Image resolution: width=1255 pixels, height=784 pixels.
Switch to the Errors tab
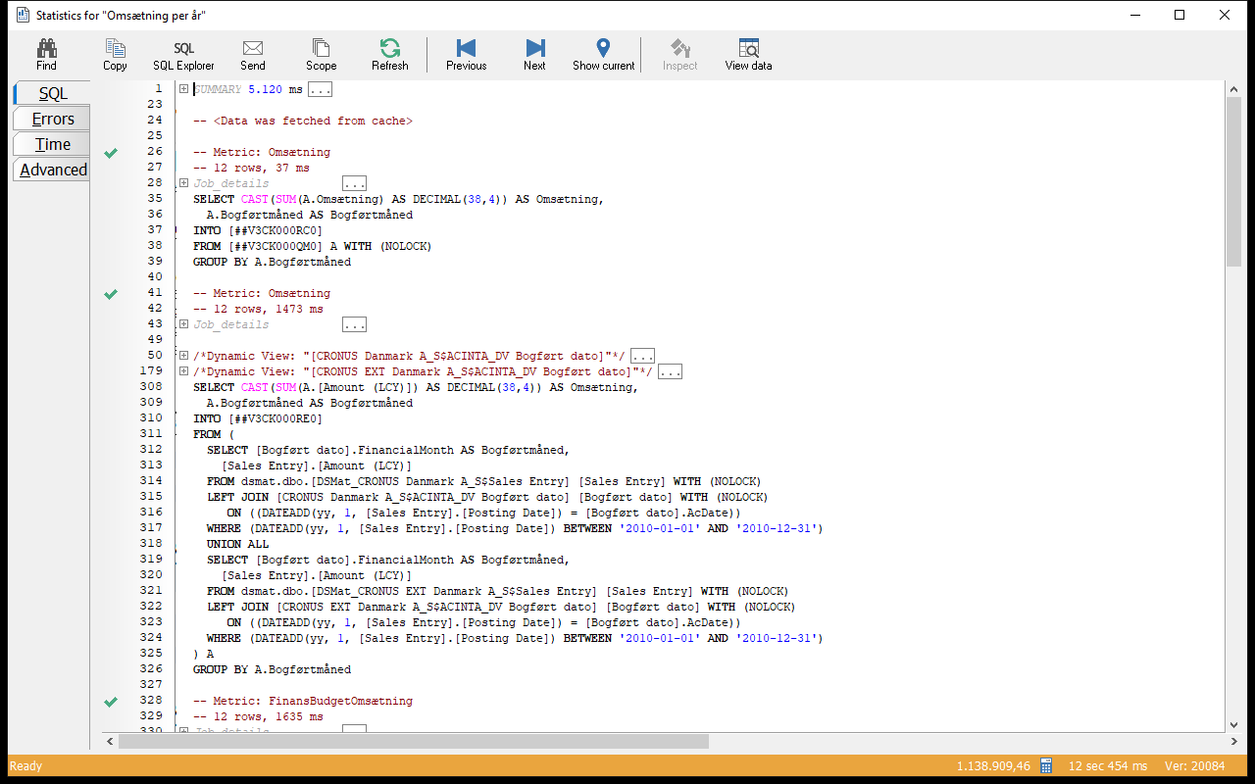tap(52, 119)
